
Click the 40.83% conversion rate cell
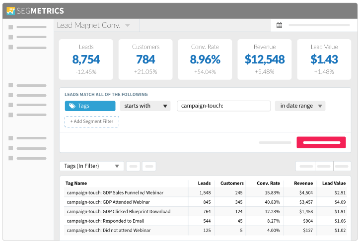coord(272,202)
